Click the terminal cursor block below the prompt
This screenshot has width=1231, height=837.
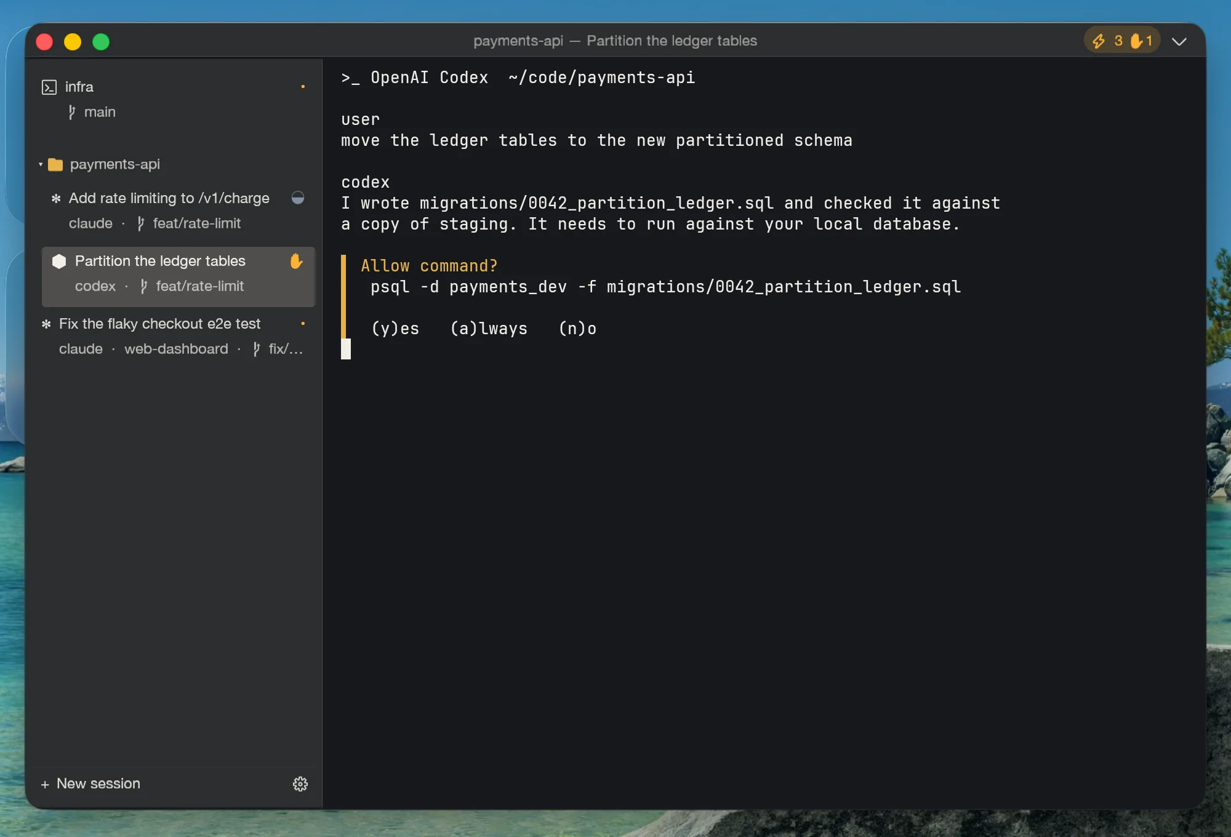tap(346, 349)
